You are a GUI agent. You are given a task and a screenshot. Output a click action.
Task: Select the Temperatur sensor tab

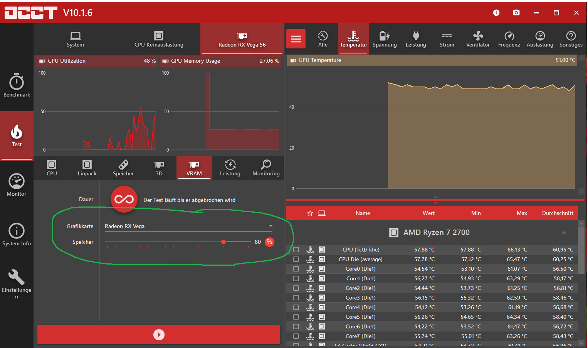354,39
